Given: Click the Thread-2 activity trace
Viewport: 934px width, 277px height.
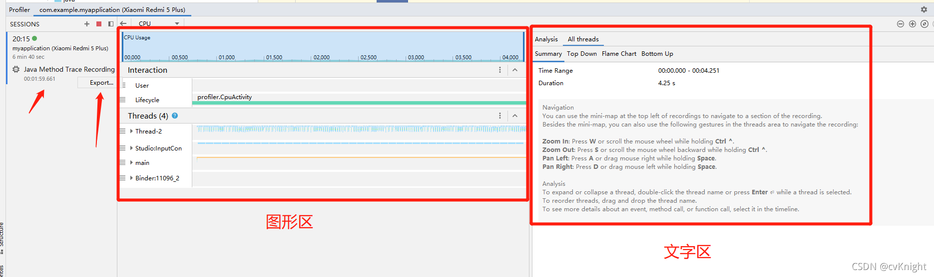Looking at the screenshot, I should [x=361, y=129].
